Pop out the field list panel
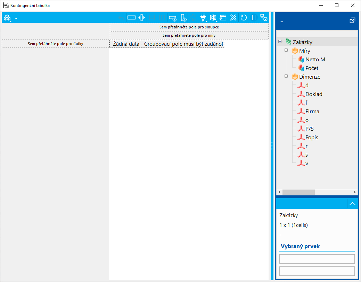This screenshot has height=282, width=361. (x=352, y=21)
